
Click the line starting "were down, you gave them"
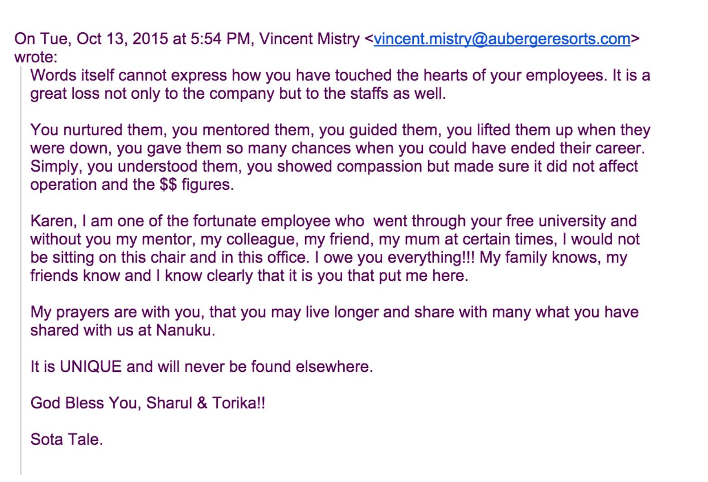click(x=337, y=148)
